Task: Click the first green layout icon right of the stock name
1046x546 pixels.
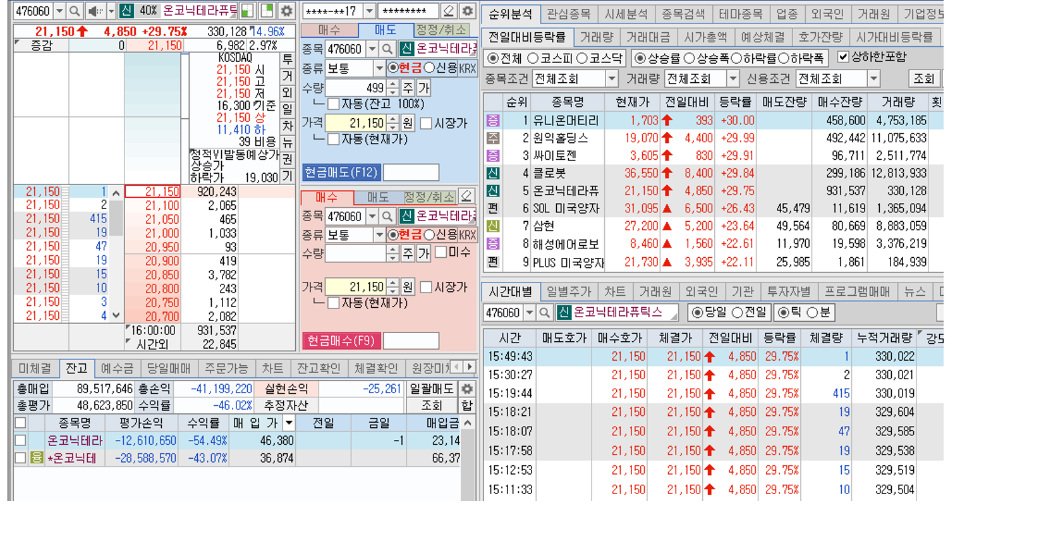Action: [x=248, y=11]
